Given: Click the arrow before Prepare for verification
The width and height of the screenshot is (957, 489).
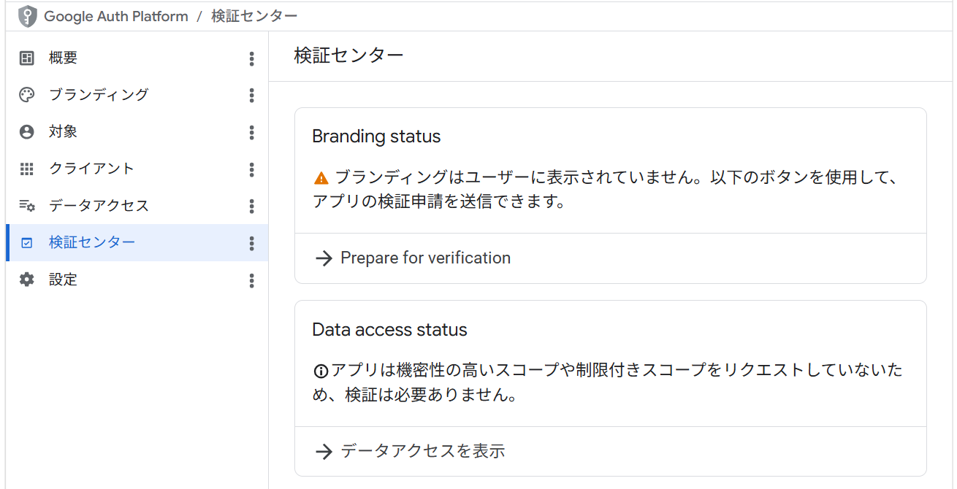Looking at the screenshot, I should pos(324,258).
